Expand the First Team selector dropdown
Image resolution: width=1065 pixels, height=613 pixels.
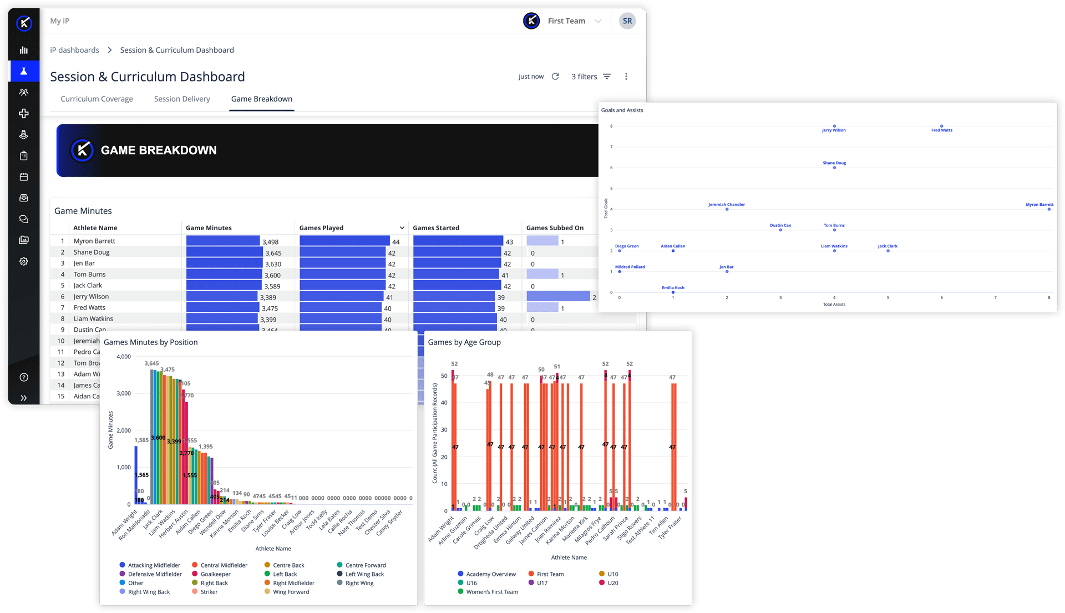[x=598, y=21]
